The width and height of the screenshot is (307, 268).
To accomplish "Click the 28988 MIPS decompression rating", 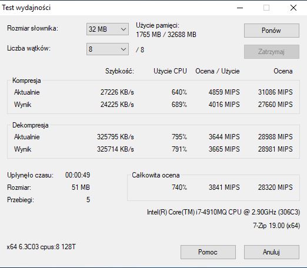I will 275,137.
